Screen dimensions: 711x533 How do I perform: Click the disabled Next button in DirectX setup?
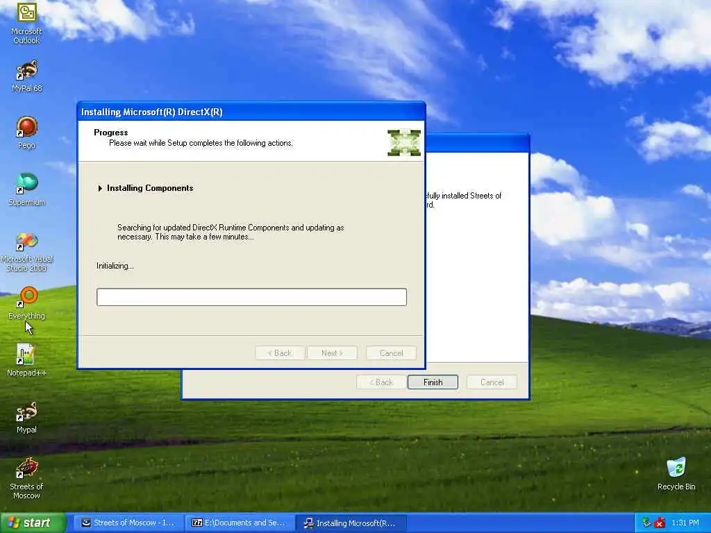[332, 353]
